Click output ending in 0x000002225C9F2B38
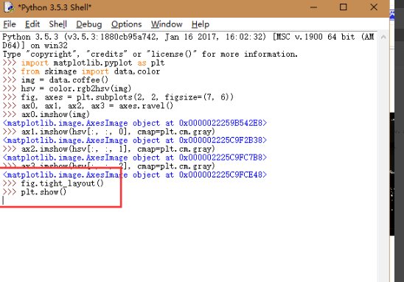This screenshot has height=282, width=404. (134, 140)
